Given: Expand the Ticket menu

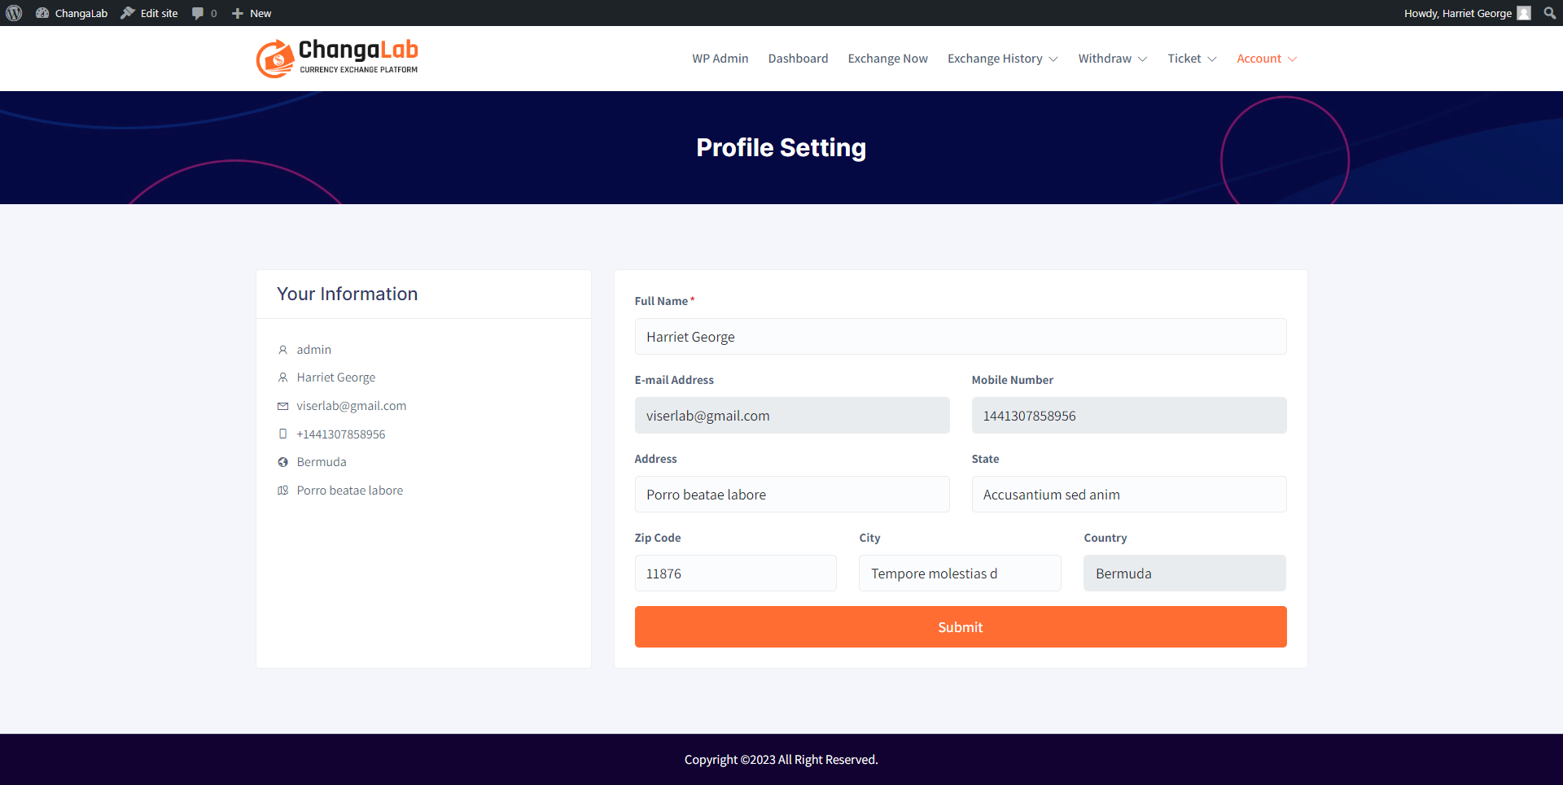Looking at the screenshot, I should (x=1192, y=59).
